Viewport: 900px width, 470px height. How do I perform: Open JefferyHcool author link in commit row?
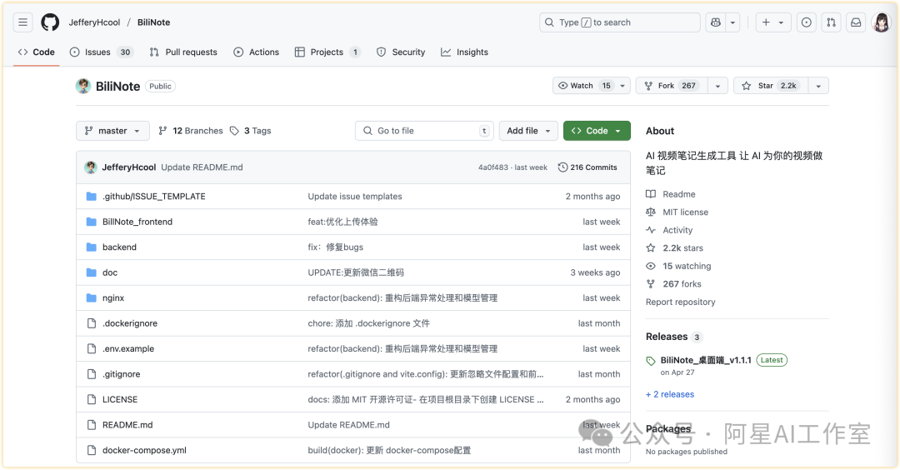[128, 167]
